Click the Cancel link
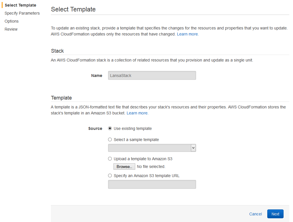 coord(256,214)
